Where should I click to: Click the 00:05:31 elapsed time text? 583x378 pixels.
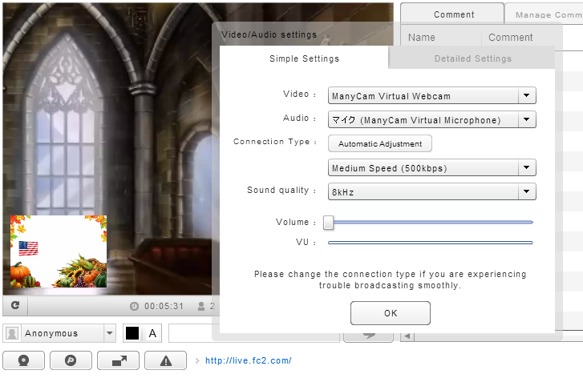click(x=164, y=307)
